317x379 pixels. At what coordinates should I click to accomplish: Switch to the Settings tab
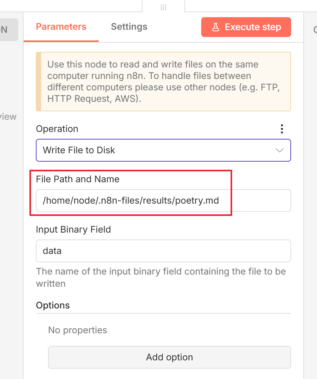(x=129, y=27)
